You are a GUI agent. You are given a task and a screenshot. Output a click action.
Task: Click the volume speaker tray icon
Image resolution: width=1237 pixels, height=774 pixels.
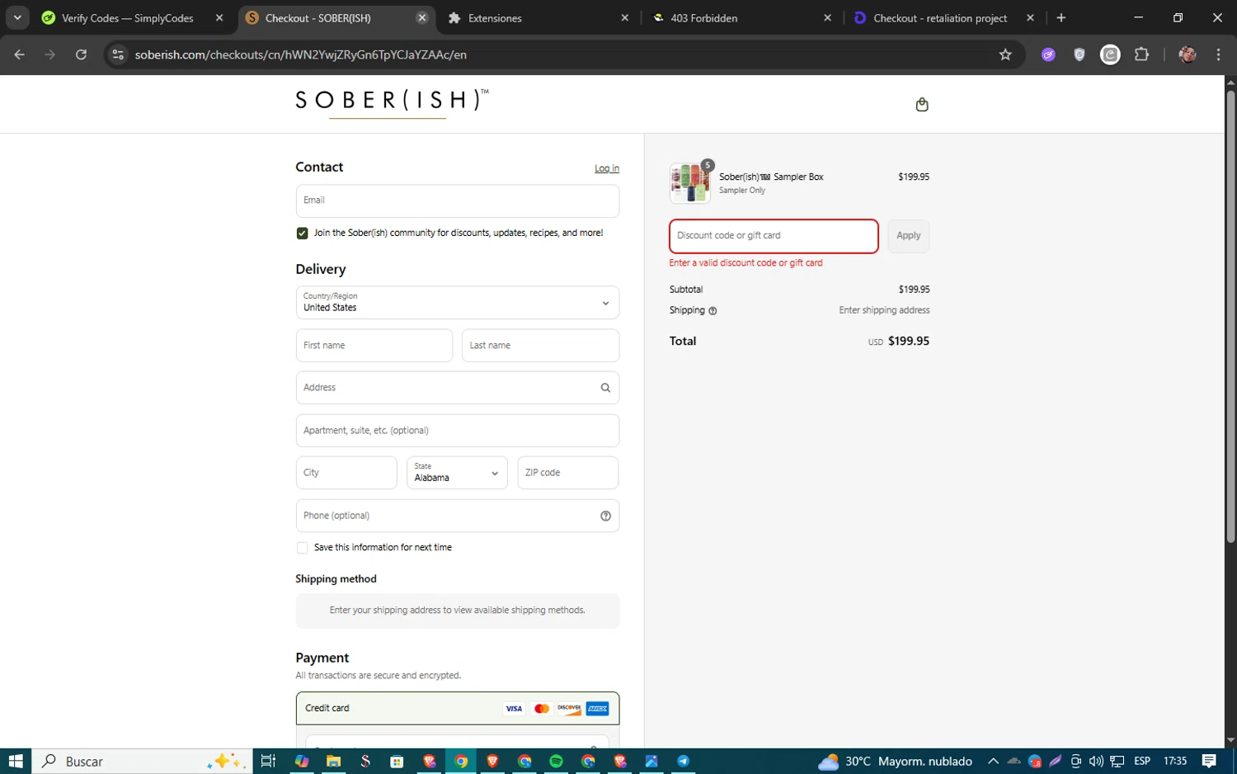[1096, 761]
